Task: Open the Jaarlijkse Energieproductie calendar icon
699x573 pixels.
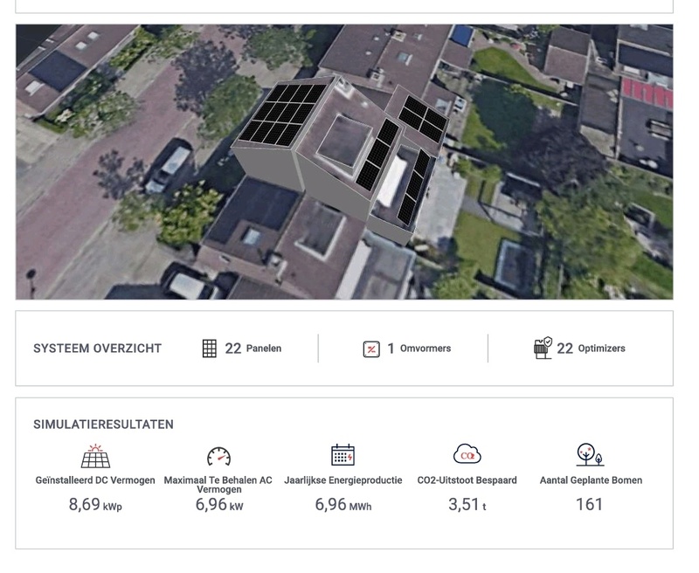Action: coord(341,455)
